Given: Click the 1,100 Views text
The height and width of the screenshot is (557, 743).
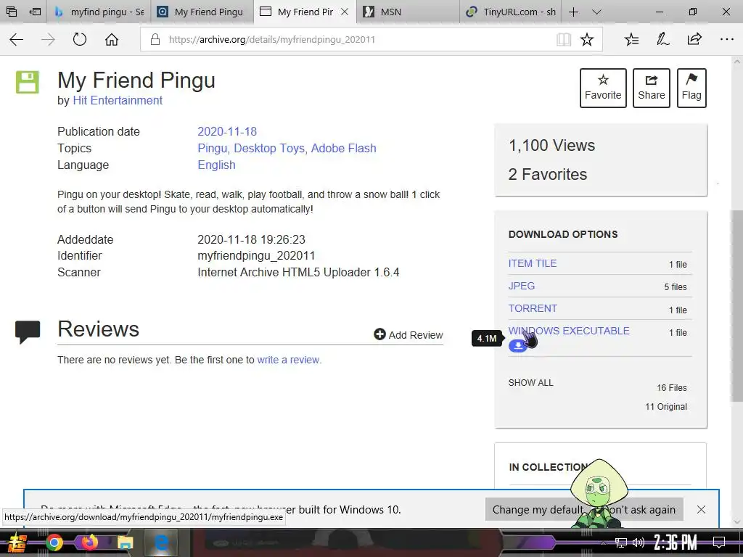Looking at the screenshot, I should (x=551, y=145).
